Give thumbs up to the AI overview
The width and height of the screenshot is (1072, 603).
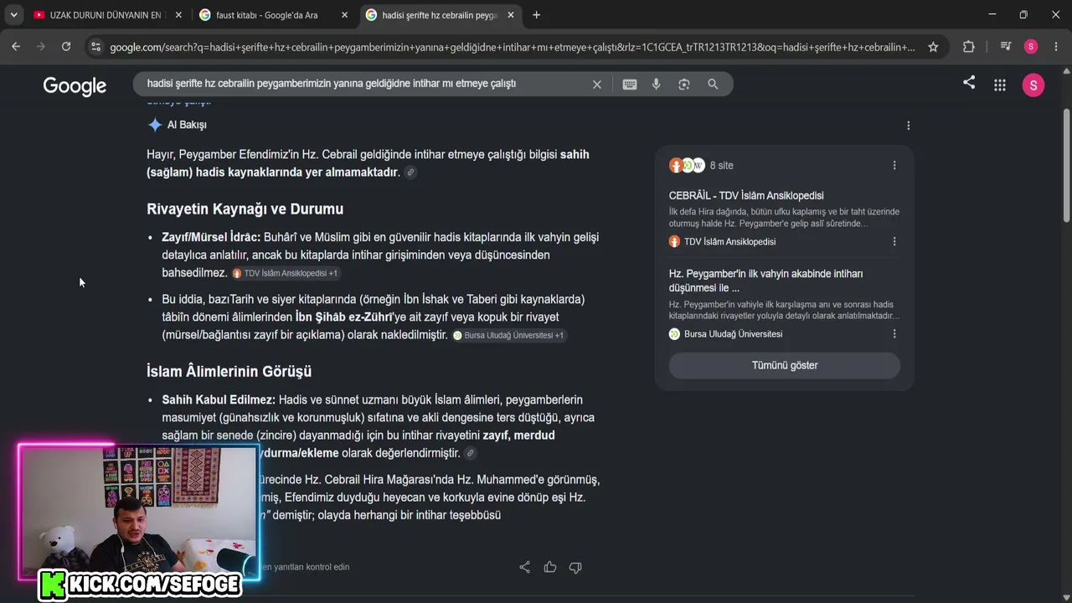click(550, 567)
